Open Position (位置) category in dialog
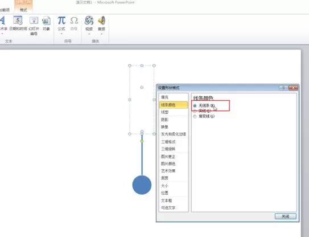Image resolution: width=309 pixels, height=237 pixels. [174, 193]
